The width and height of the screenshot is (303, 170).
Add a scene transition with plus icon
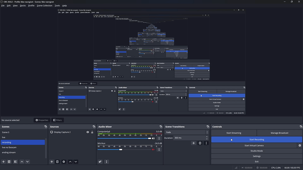point(194,143)
